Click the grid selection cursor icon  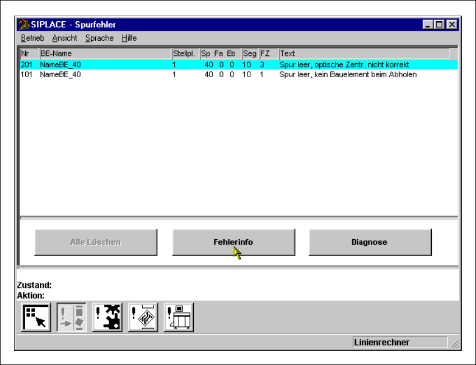click(36, 317)
